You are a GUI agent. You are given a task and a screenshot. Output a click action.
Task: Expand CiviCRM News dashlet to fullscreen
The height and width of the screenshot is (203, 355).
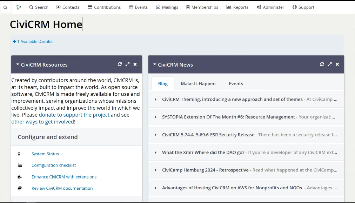330,64
